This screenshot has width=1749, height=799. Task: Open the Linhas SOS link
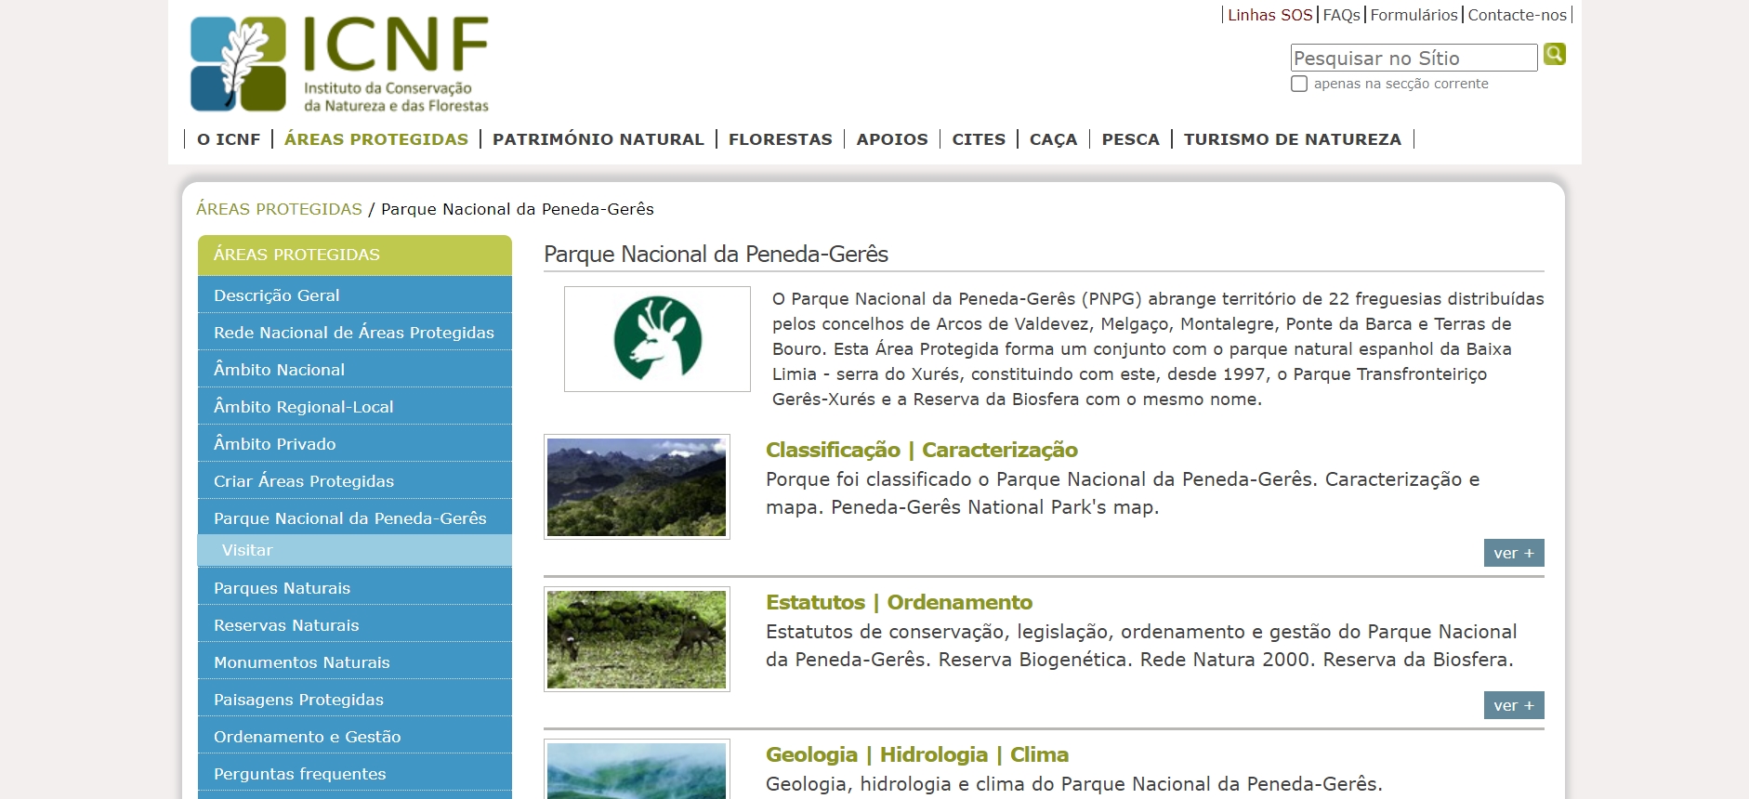tap(1269, 15)
